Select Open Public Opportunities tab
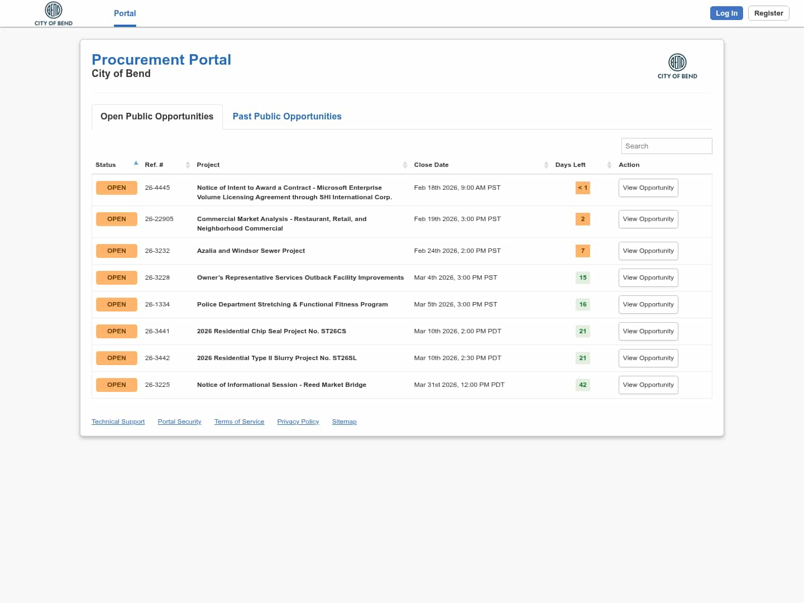This screenshot has height=603, width=804. (157, 116)
